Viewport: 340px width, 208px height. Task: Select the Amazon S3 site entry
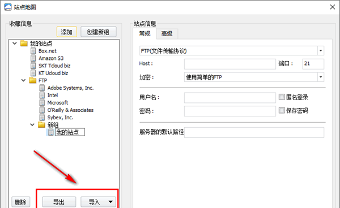point(51,58)
